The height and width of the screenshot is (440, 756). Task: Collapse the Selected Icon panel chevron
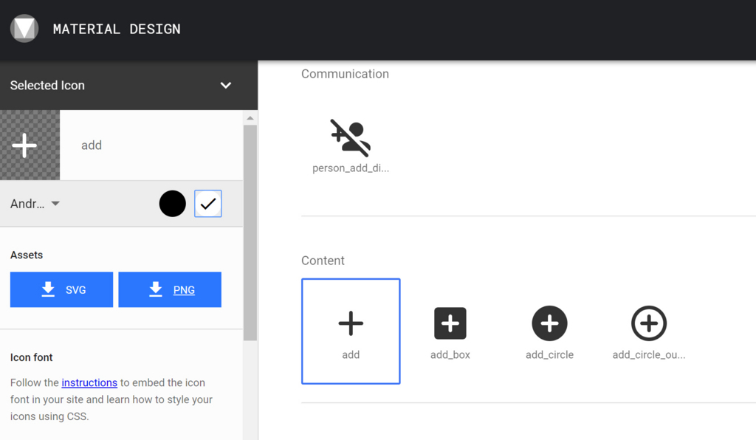(x=226, y=86)
